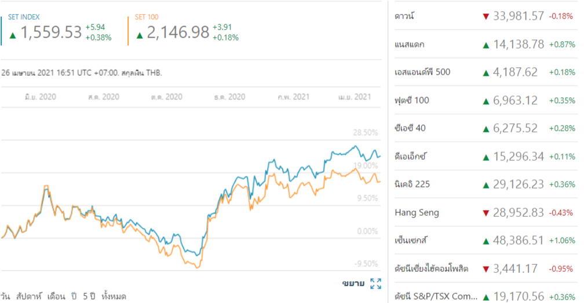Open the ฟุตซี 100 index row
The image size is (584, 303).
(x=411, y=101)
